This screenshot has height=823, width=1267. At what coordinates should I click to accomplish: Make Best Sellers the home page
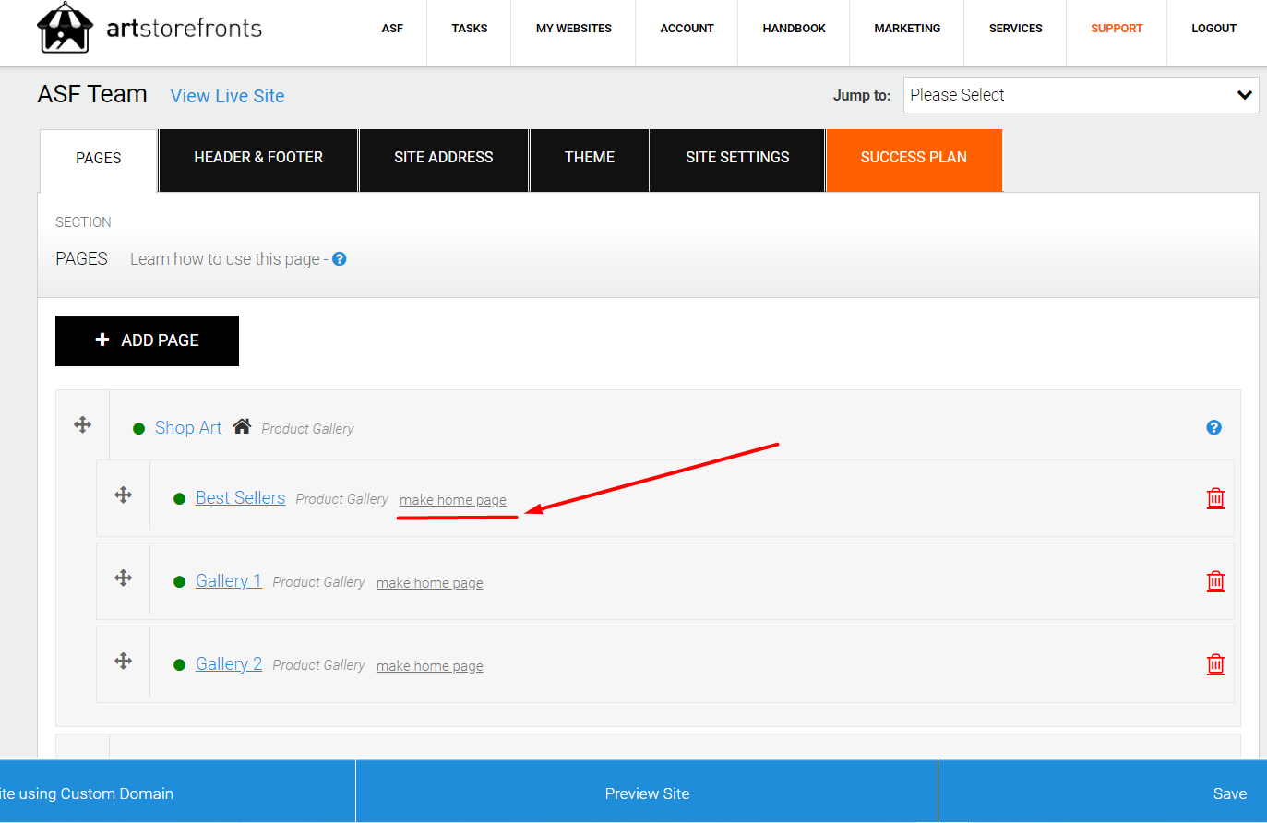coord(453,500)
